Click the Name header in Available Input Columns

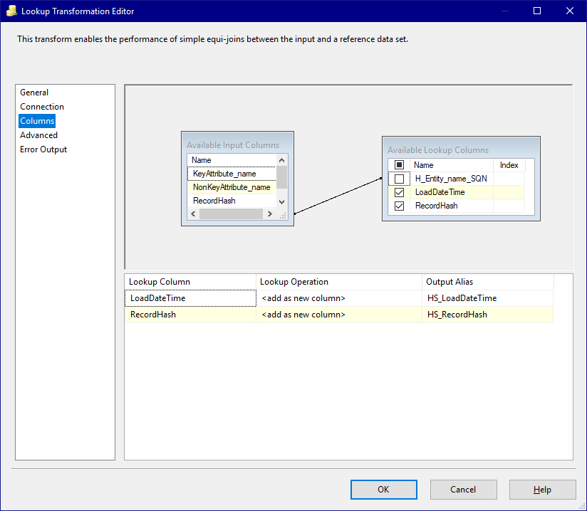232,160
